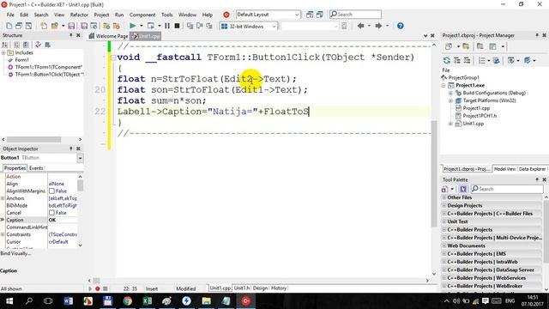Click the IDE Insight search box

355,15
